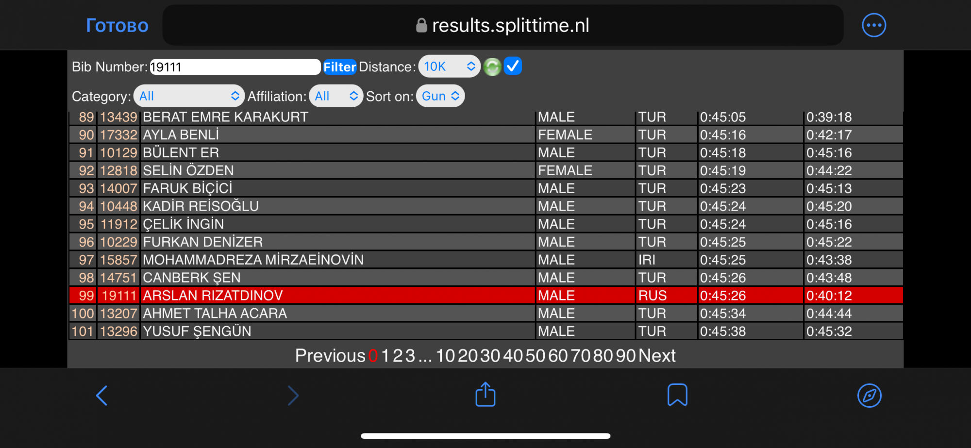Go to Previous results page
Screen dimensions: 971x448
[330, 356]
